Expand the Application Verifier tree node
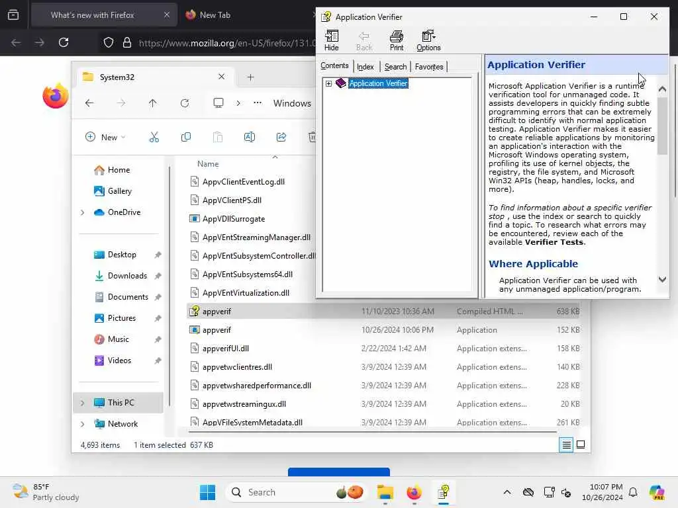 click(x=328, y=83)
